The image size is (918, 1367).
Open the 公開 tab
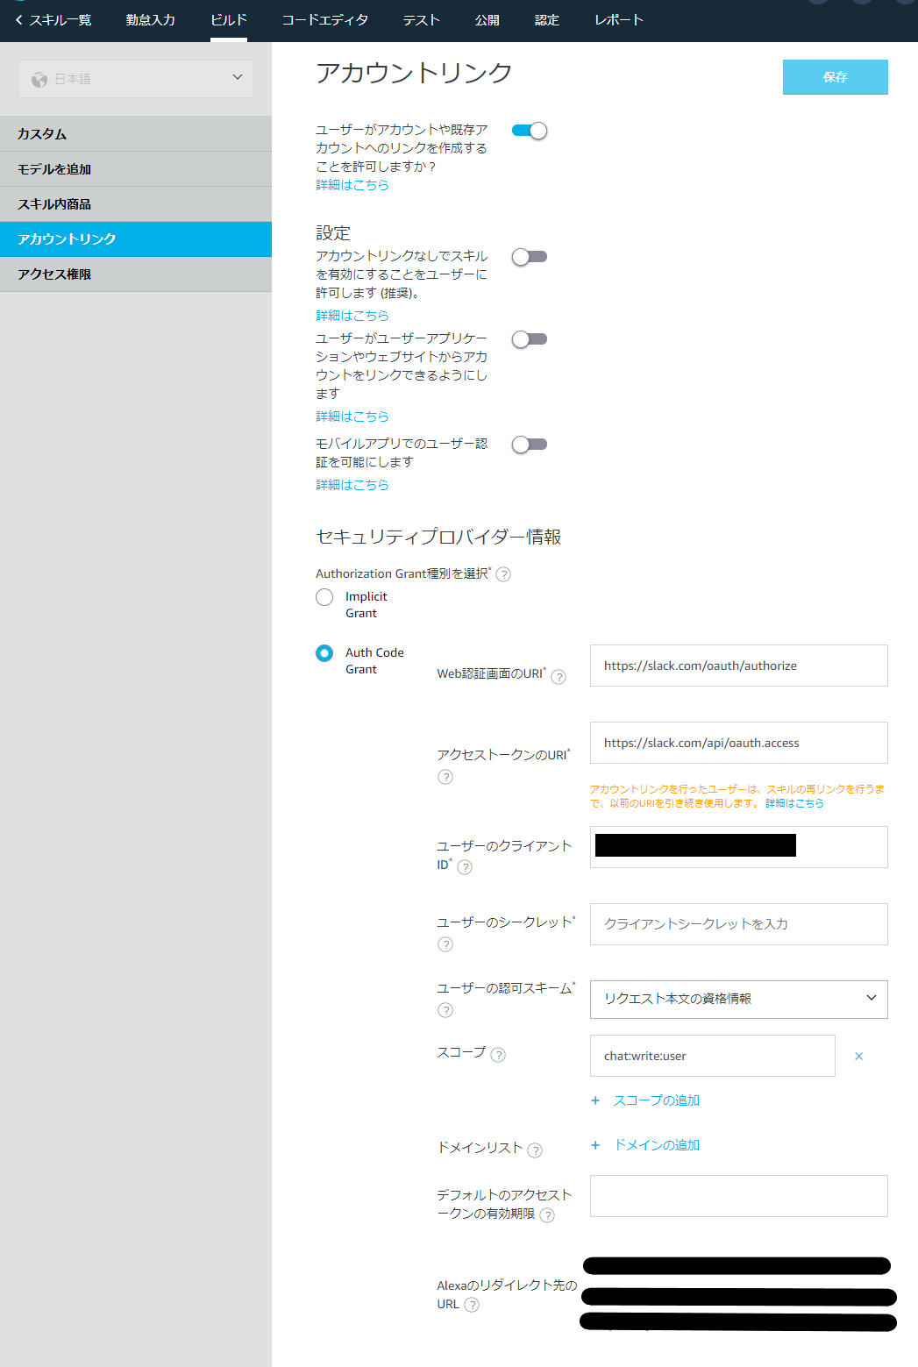(x=487, y=20)
